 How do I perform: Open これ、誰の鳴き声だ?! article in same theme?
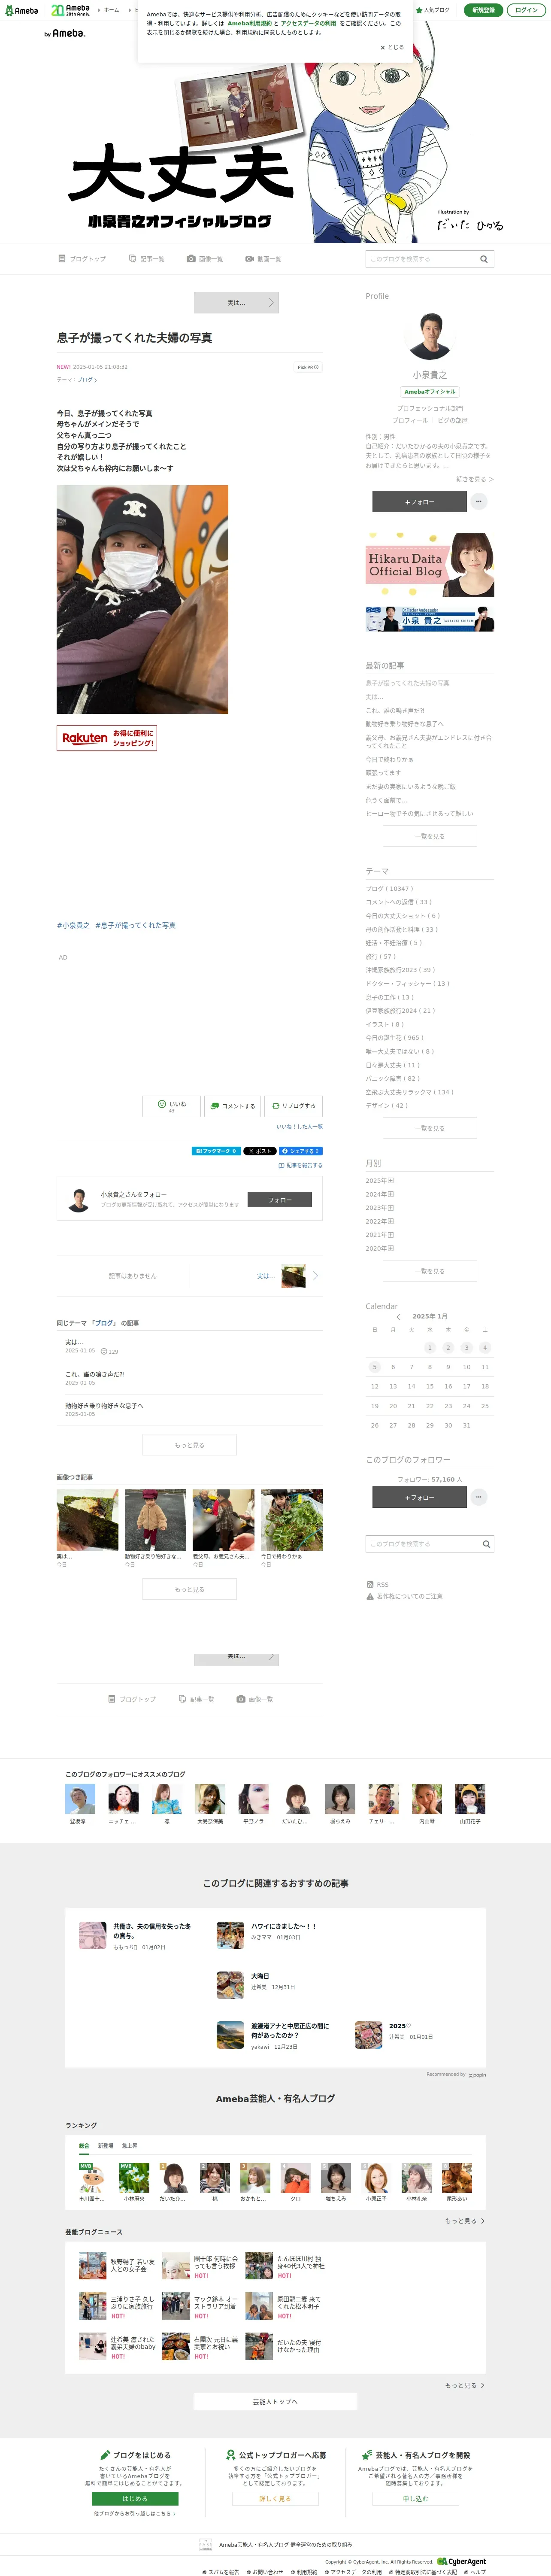(95, 1374)
